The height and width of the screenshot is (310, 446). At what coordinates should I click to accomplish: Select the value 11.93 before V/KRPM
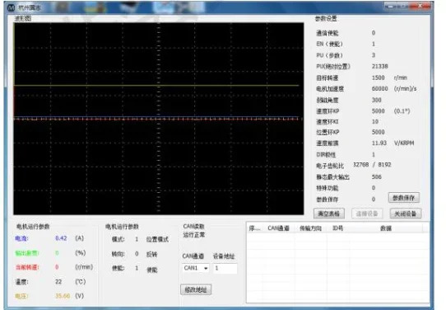379,143
